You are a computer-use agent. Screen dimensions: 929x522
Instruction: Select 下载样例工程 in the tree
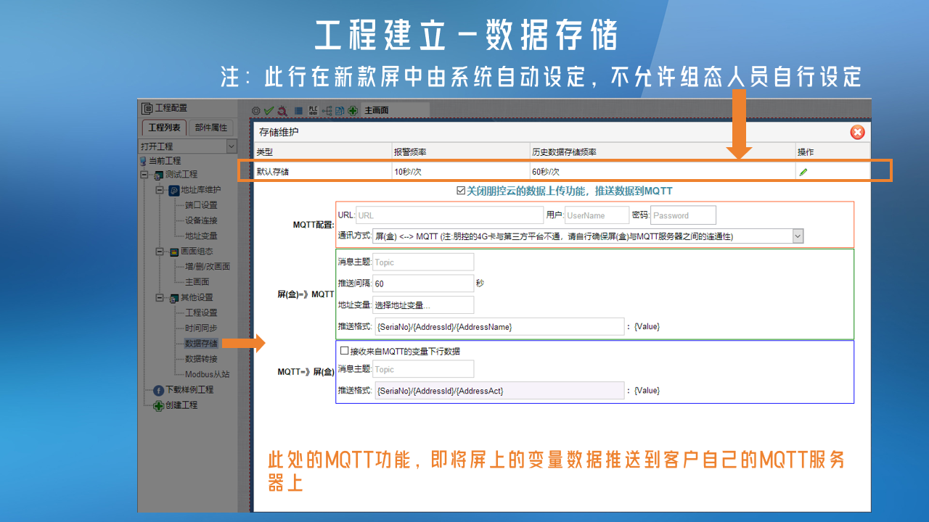click(189, 389)
